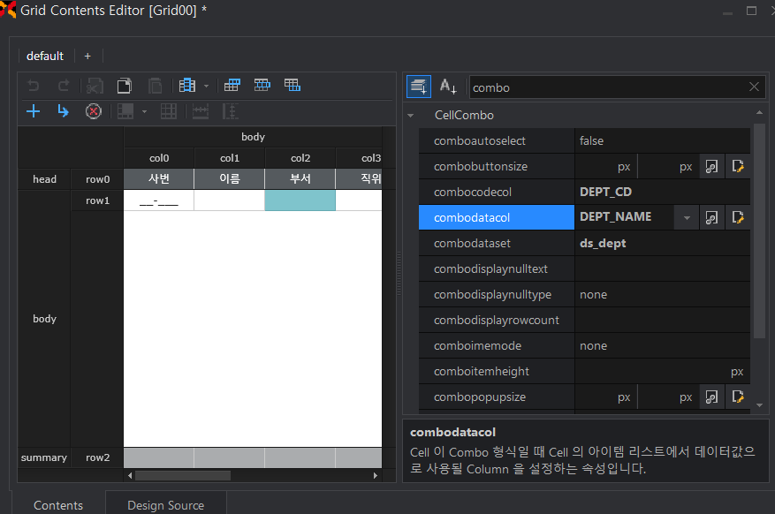Add a new format with plus tab

point(87,56)
